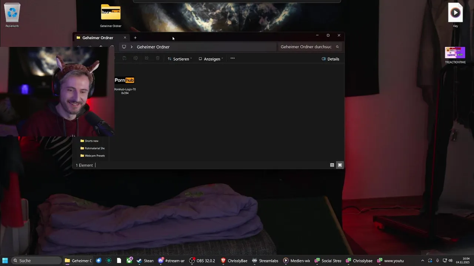Open Discord #stream-an taskbar button
The width and height of the screenshot is (474, 266).
coord(171,260)
